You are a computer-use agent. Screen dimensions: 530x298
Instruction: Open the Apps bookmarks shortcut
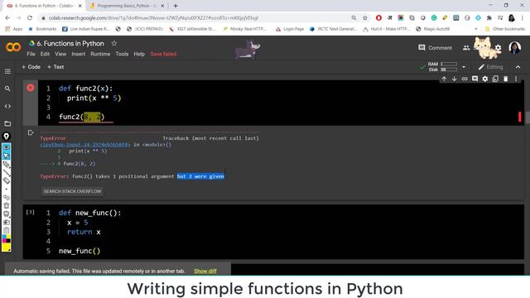click(x=14, y=29)
